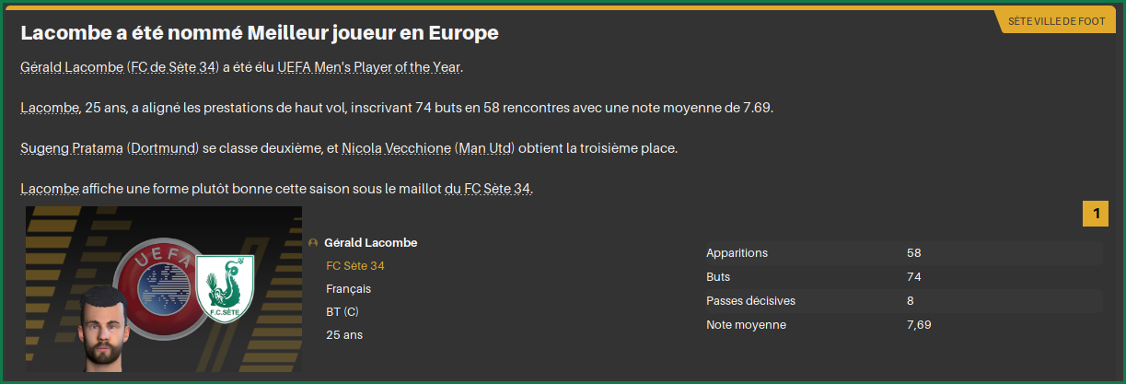
Task: Open Man Utd club link
Action: [x=487, y=148]
